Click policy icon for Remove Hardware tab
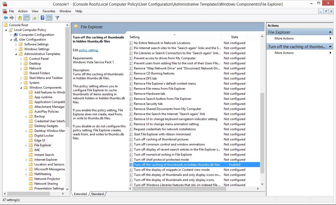Screen dimensions: 336x205 coord(131,94)
